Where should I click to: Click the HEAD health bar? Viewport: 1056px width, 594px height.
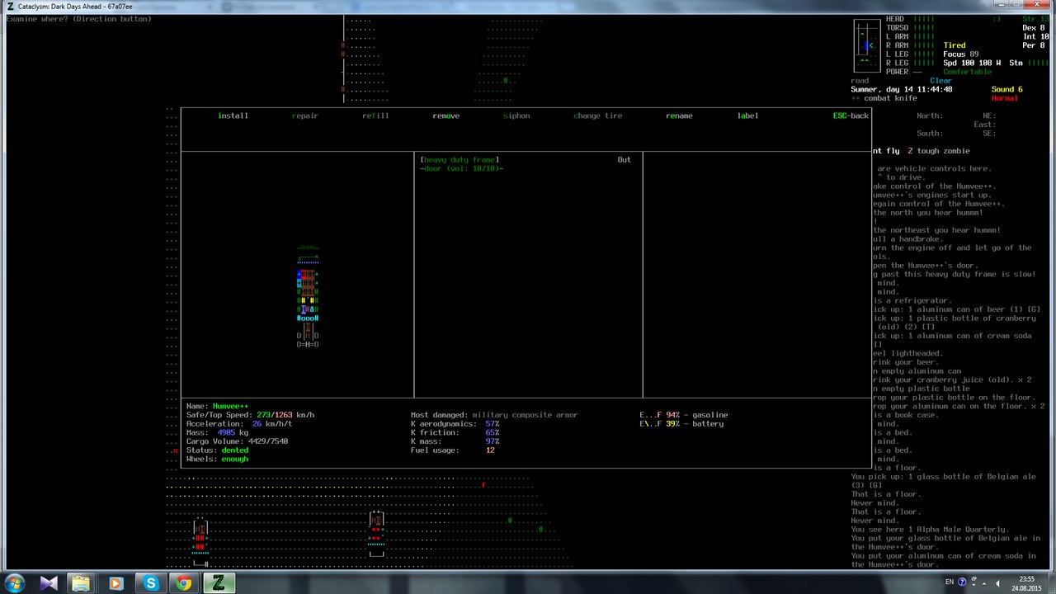click(x=924, y=19)
